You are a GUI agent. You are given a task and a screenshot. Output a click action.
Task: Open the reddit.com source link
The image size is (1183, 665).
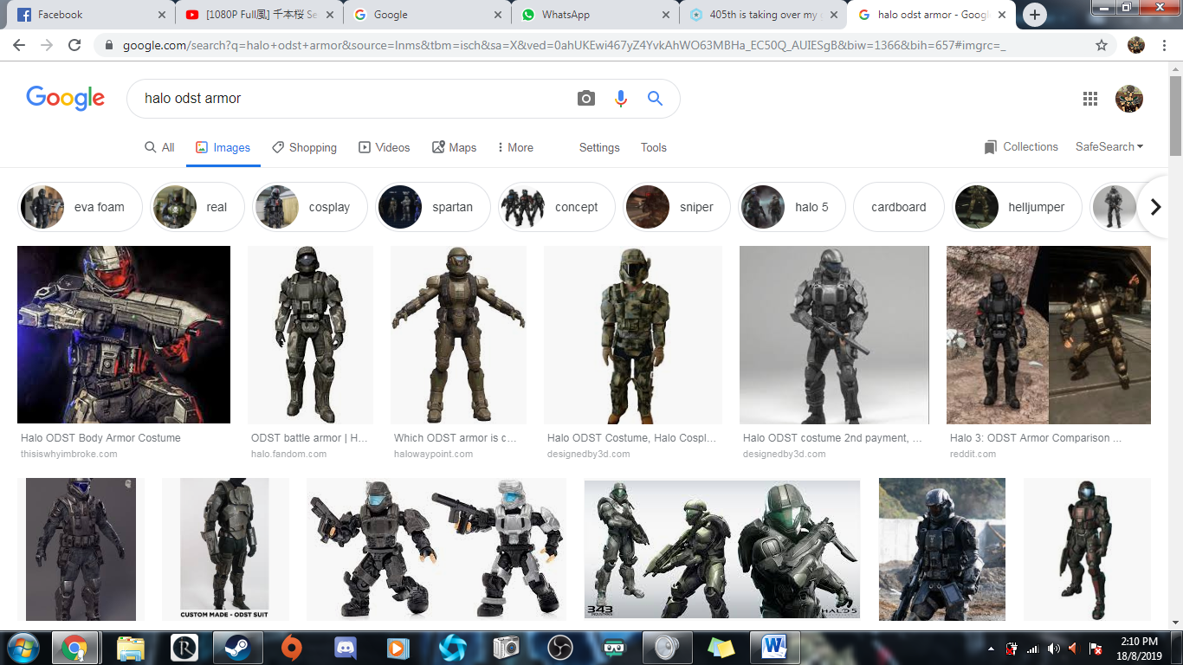pyautogui.click(x=973, y=454)
